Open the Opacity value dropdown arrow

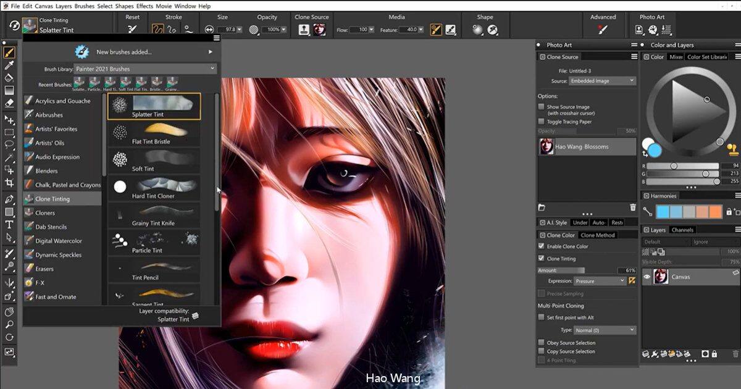click(285, 30)
